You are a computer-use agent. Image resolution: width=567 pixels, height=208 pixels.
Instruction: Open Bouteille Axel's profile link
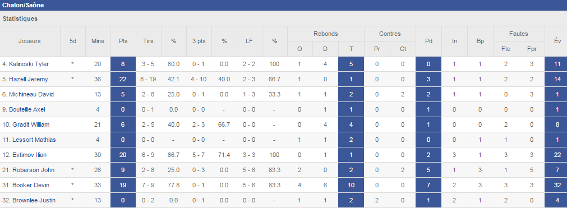(29, 110)
